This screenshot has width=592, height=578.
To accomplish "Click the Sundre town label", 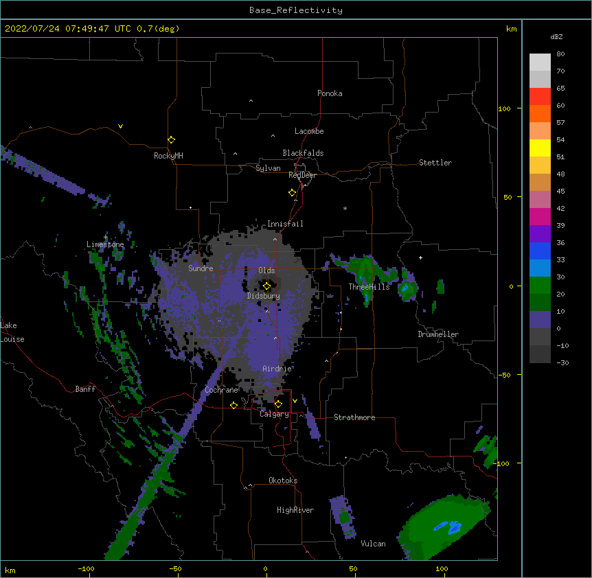I will click(x=201, y=268).
